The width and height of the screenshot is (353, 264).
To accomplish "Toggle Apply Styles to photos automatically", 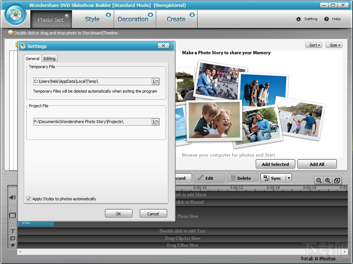I will (x=29, y=199).
